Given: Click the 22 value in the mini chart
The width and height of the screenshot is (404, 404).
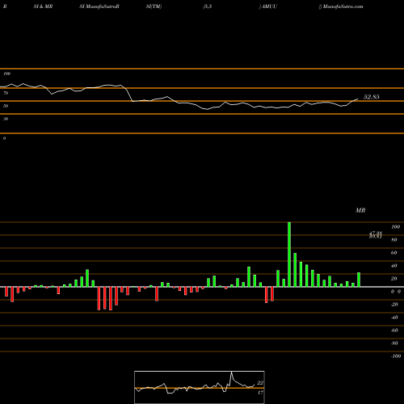Looking at the screenshot, I should pos(260,383).
